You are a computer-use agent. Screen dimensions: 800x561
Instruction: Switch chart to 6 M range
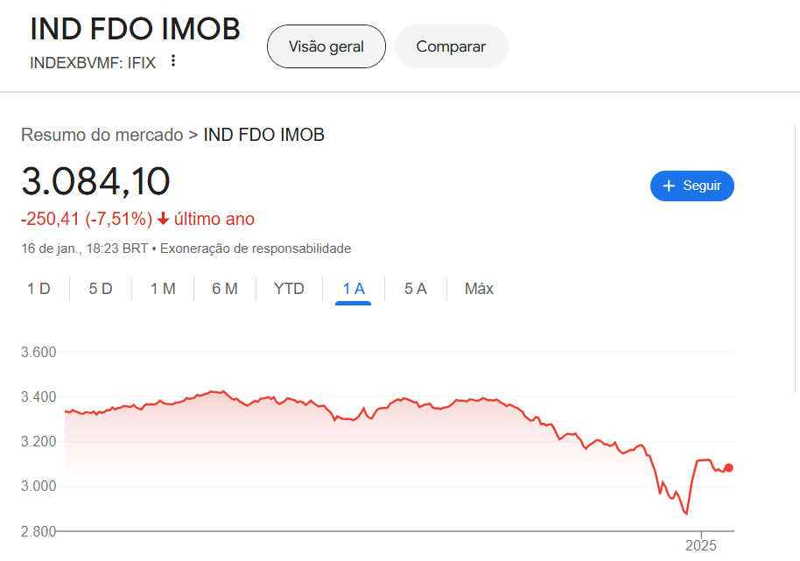(225, 289)
